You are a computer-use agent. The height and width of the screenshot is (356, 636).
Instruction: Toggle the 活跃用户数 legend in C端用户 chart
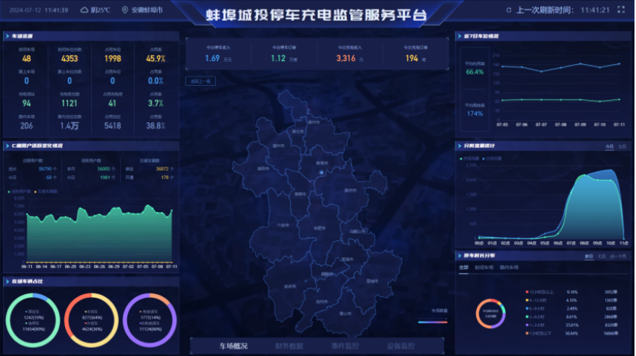pyautogui.click(x=19, y=192)
